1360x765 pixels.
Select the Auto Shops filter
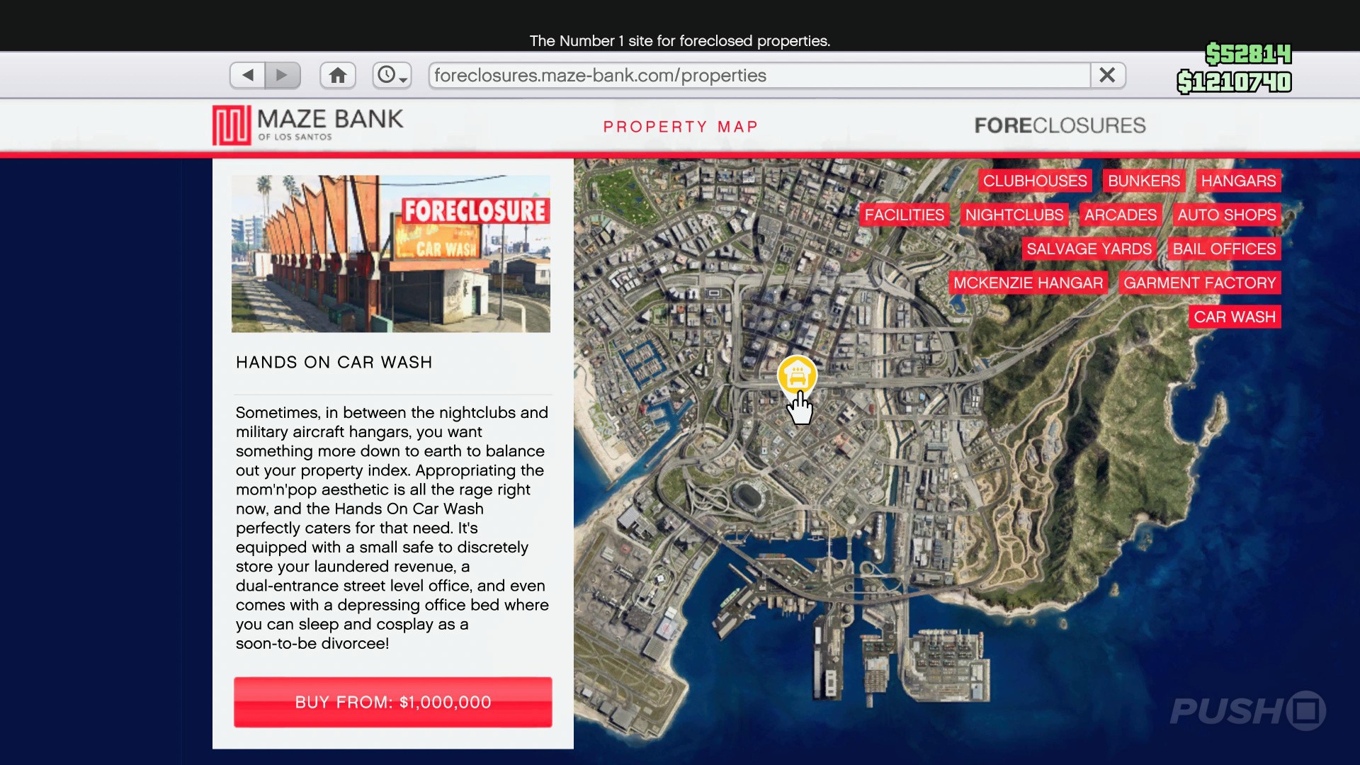point(1226,215)
